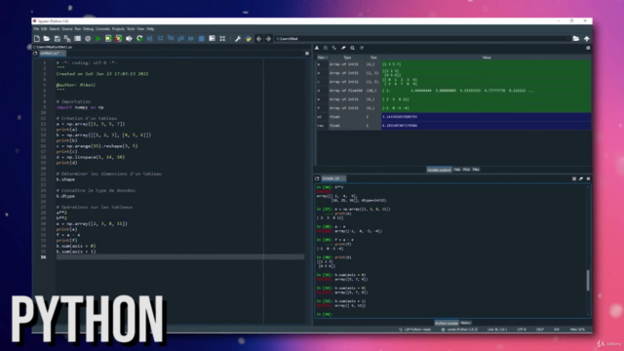Screen dimensions: 624x351
Task: Go forward with the right arrow icon
Action: 268,39
